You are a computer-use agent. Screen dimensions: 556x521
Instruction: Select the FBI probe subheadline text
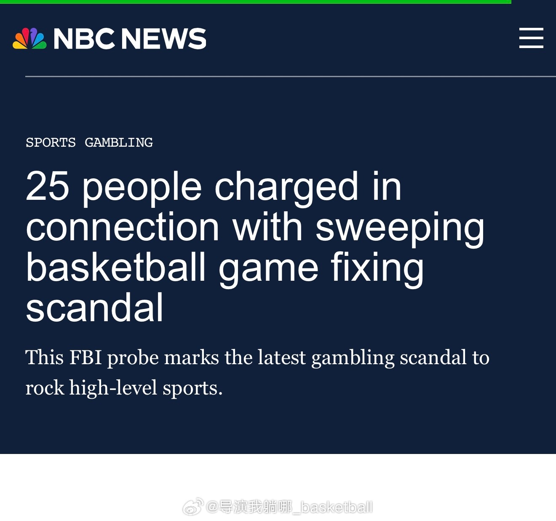257,371
